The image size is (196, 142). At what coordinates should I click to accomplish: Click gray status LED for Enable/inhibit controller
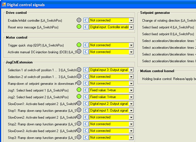pyautogui.click(x=79, y=20)
